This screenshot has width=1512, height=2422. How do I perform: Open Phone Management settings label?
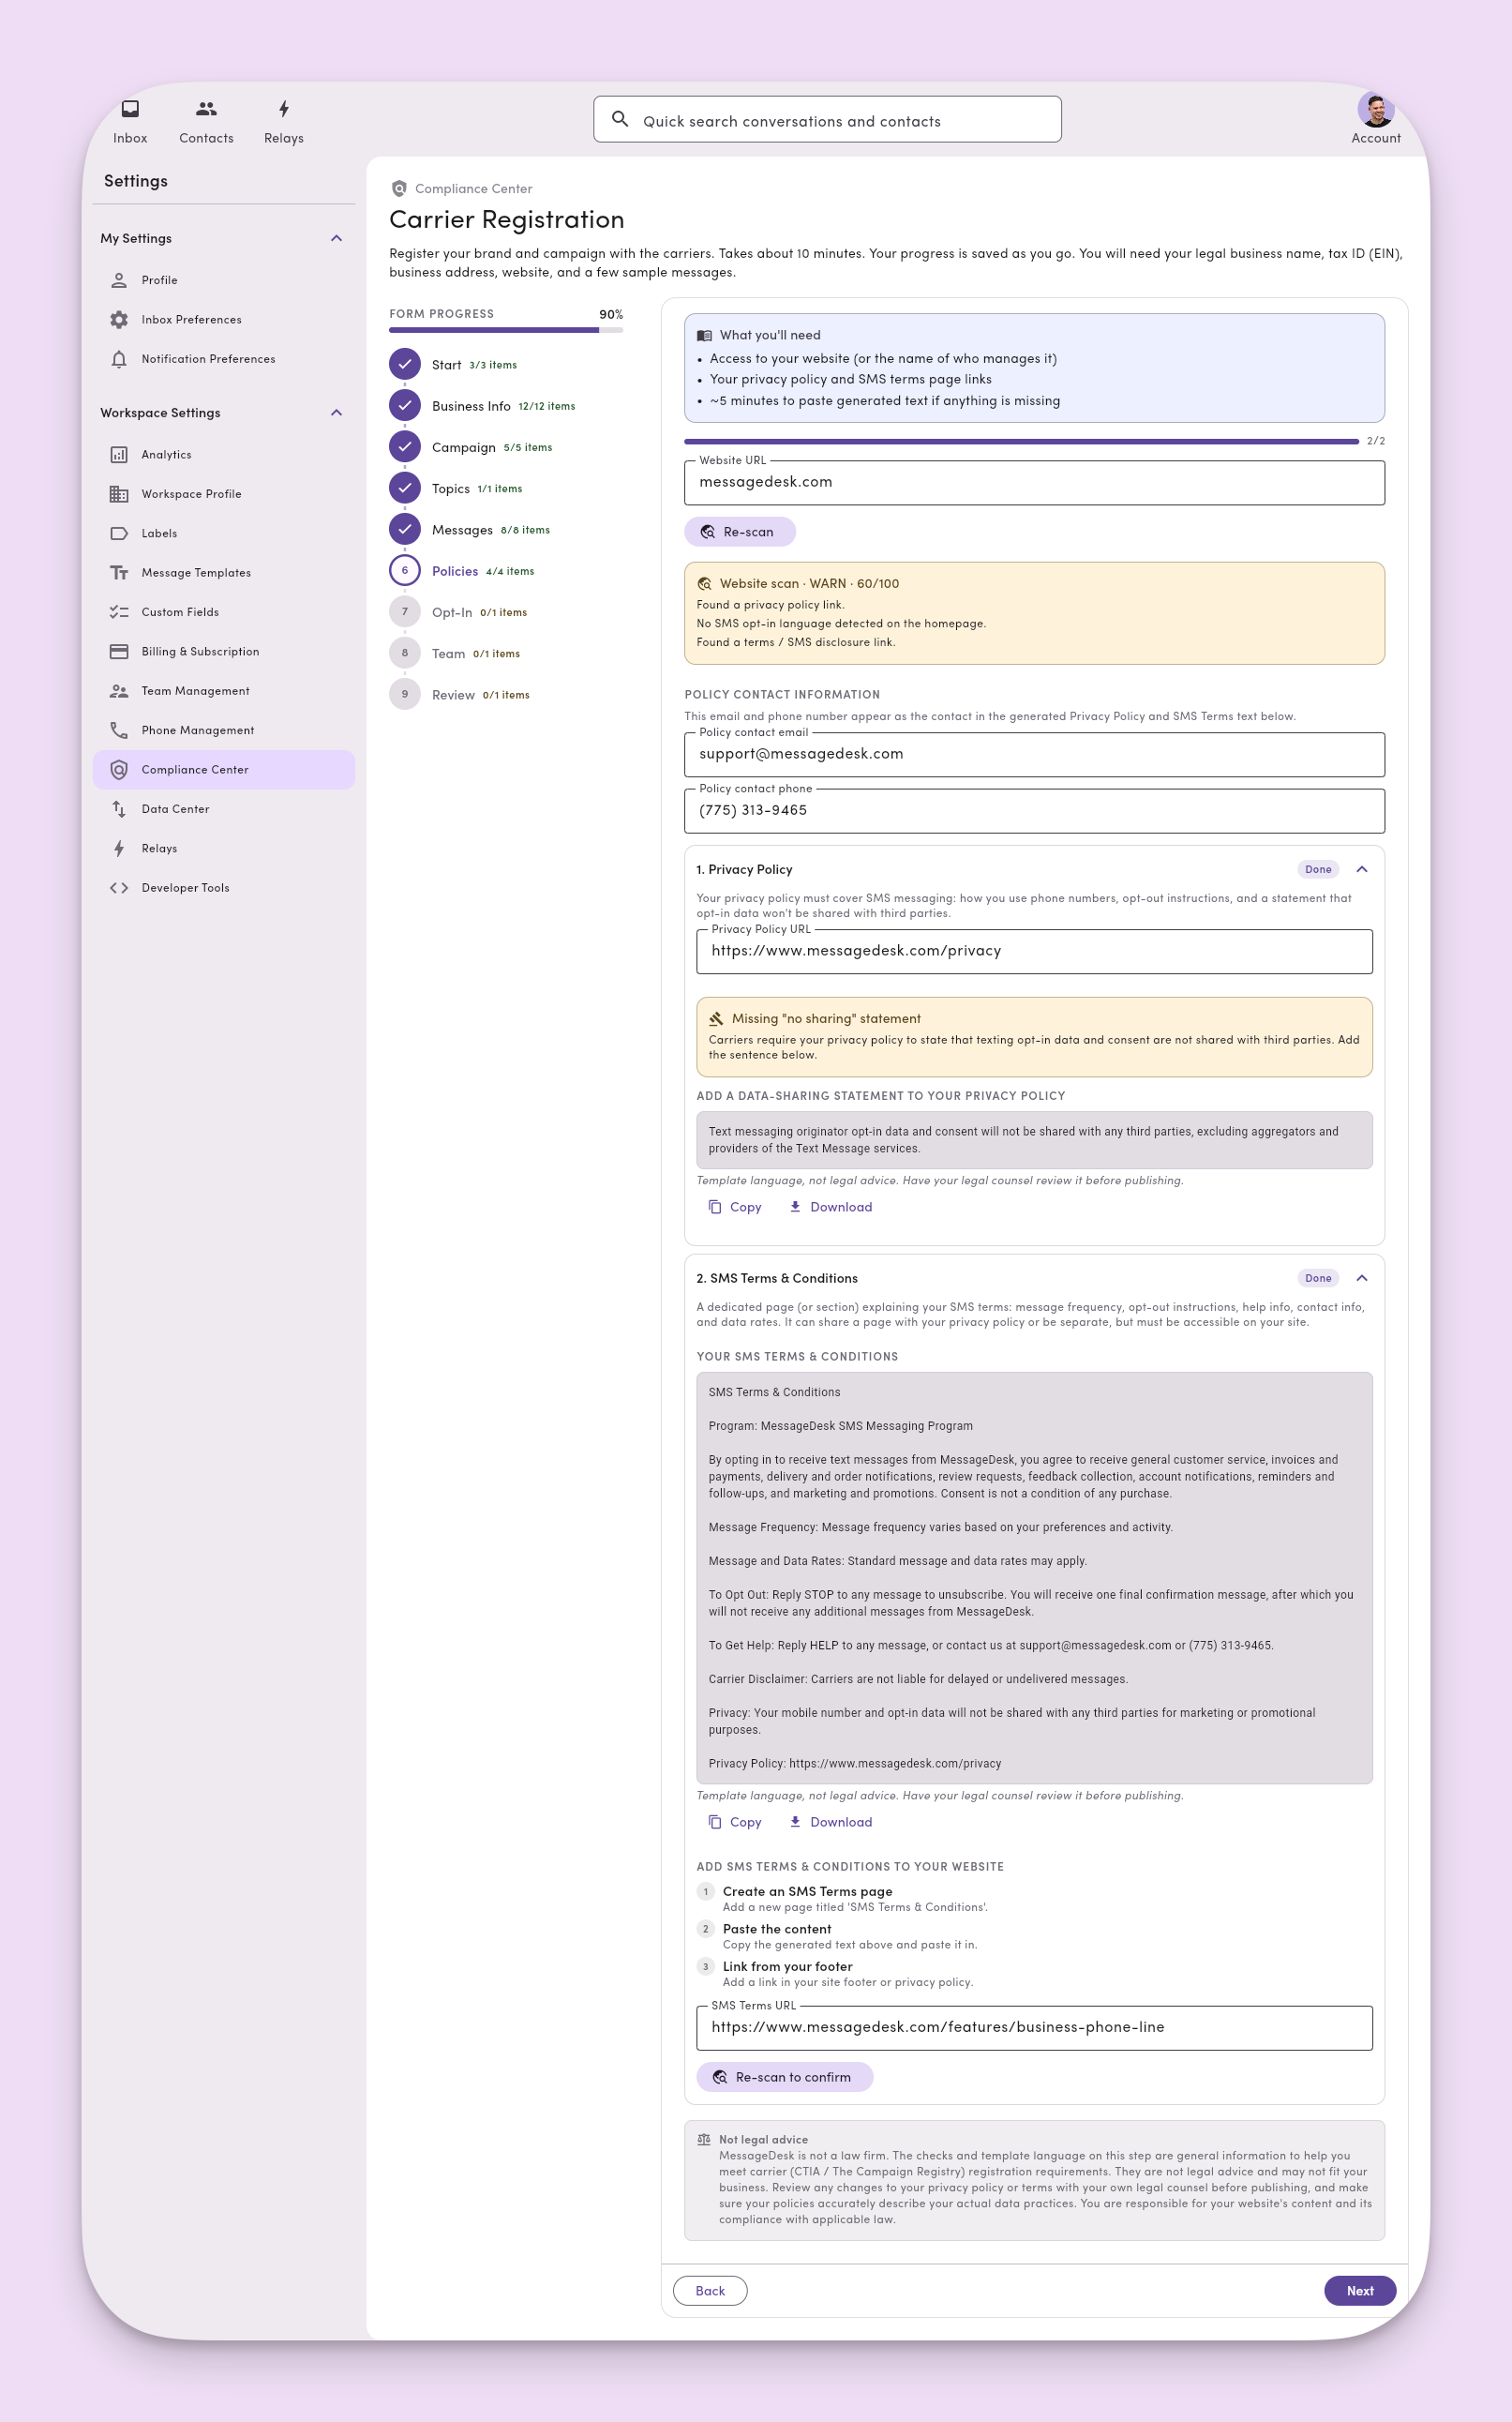tap(198, 730)
